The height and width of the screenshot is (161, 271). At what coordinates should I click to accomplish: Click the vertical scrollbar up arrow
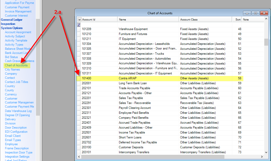point(266,19)
